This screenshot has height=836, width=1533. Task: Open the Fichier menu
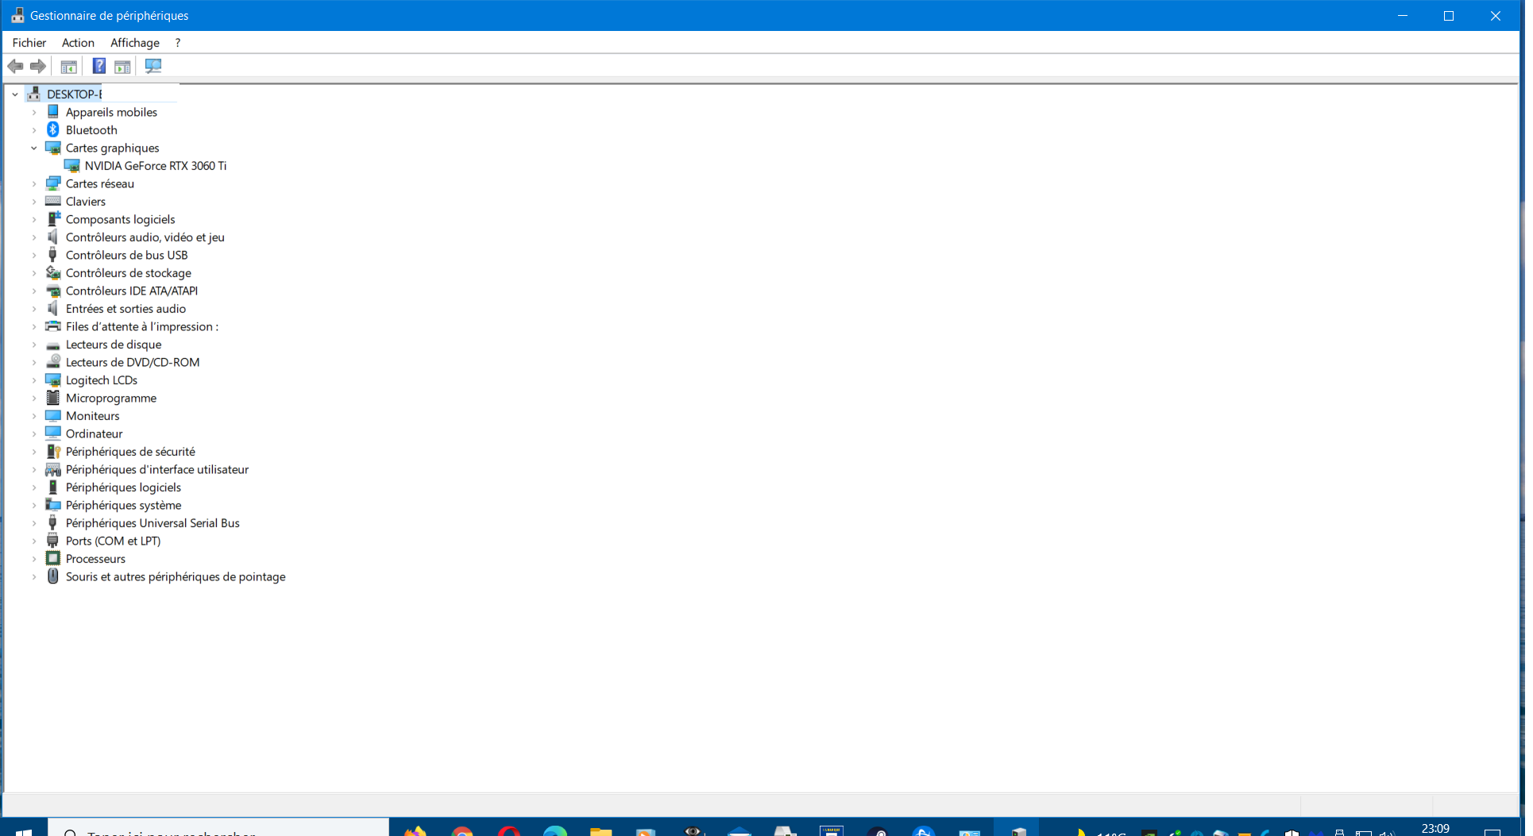29,43
